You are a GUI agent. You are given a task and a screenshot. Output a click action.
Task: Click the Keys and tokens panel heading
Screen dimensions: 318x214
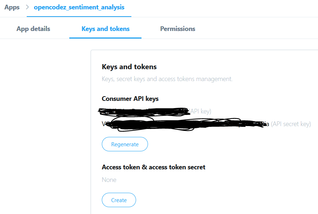point(129,67)
